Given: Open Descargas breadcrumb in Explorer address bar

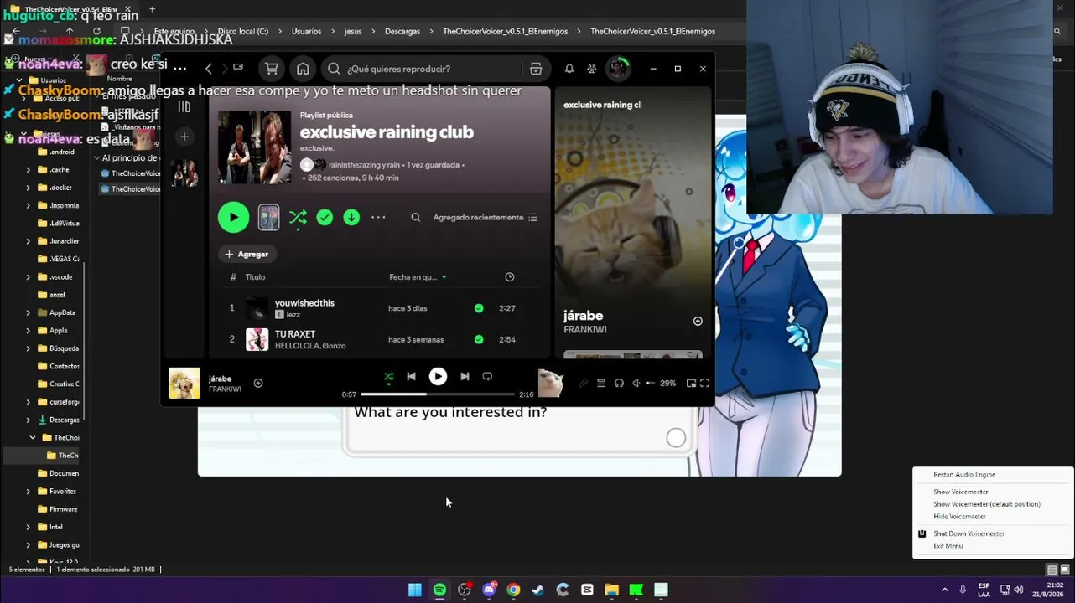Looking at the screenshot, I should click(402, 31).
